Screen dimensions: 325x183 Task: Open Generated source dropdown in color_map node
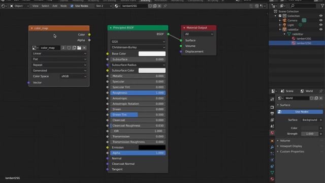tap(59, 71)
